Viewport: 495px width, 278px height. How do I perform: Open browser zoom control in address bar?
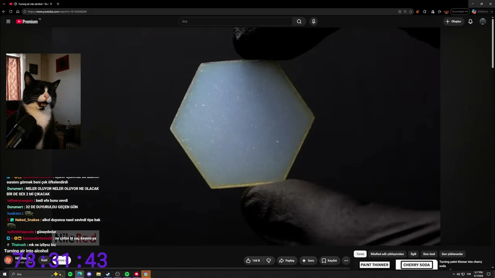(x=405, y=12)
